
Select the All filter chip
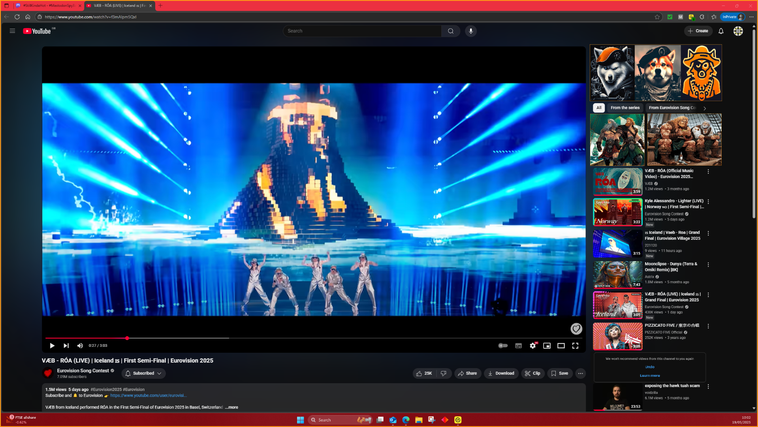point(599,107)
